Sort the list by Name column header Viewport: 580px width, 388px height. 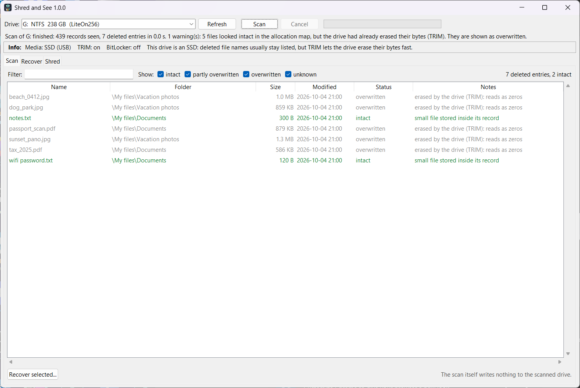click(59, 87)
